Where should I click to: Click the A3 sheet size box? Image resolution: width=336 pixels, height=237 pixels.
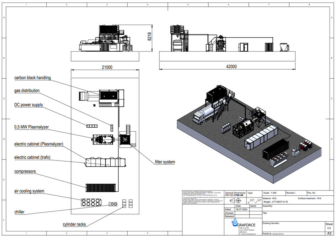[x=329, y=233]
